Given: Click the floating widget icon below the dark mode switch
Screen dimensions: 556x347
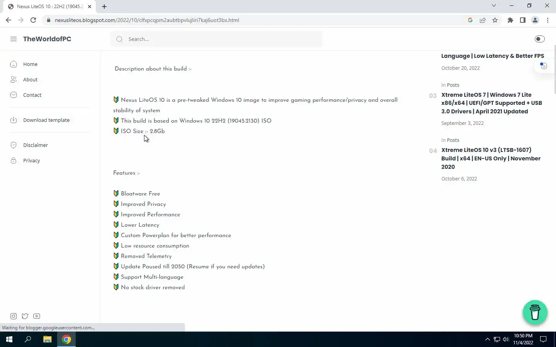Looking at the screenshot, I should point(543,66).
